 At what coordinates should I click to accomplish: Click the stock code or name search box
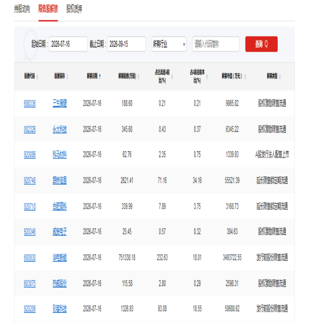[216, 44]
